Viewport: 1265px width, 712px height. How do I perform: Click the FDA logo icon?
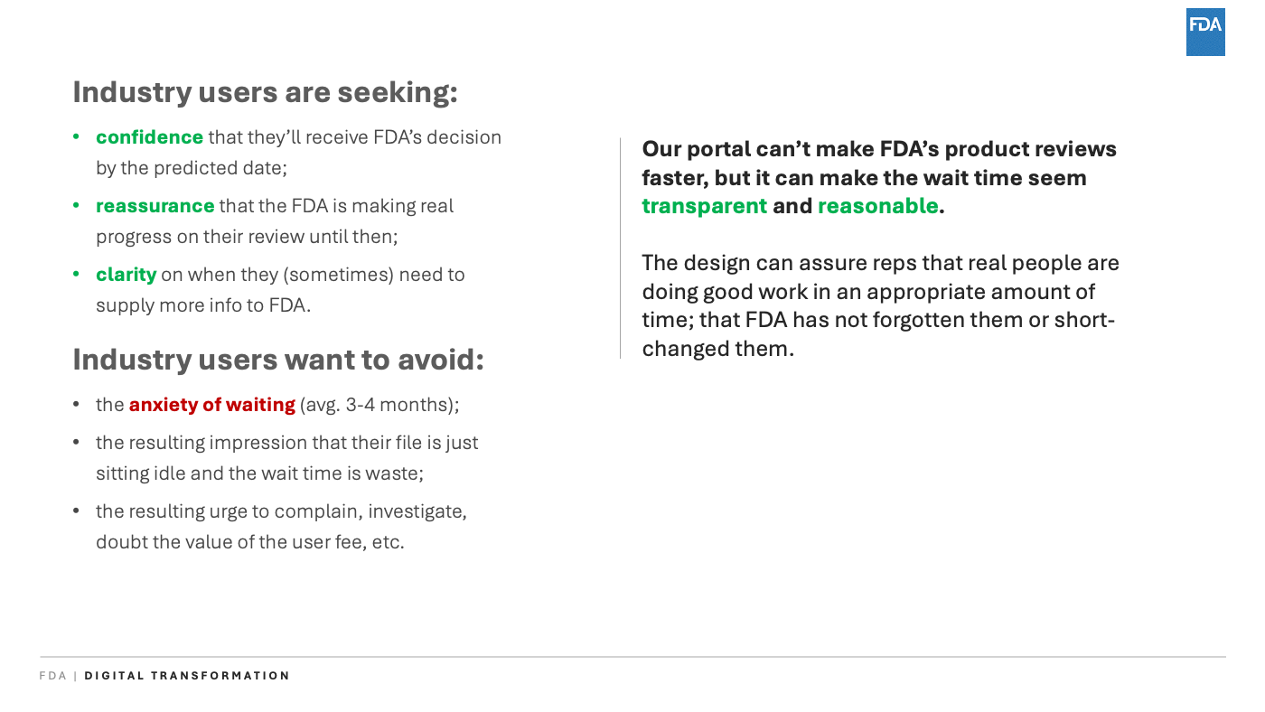[x=1205, y=33]
